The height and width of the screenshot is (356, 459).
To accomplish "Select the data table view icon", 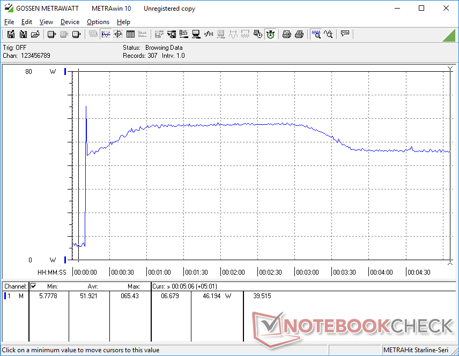I will (x=130, y=34).
